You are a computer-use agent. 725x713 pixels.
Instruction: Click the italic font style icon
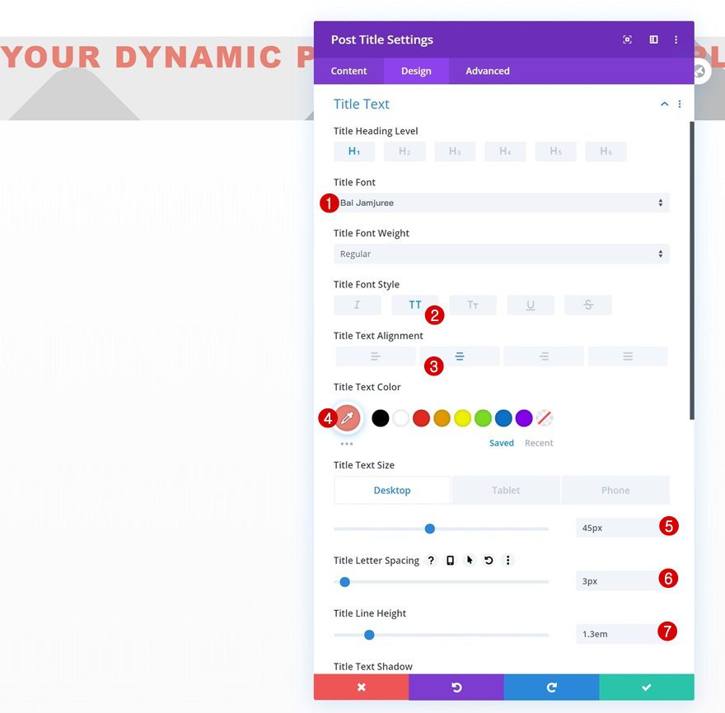[358, 305]
